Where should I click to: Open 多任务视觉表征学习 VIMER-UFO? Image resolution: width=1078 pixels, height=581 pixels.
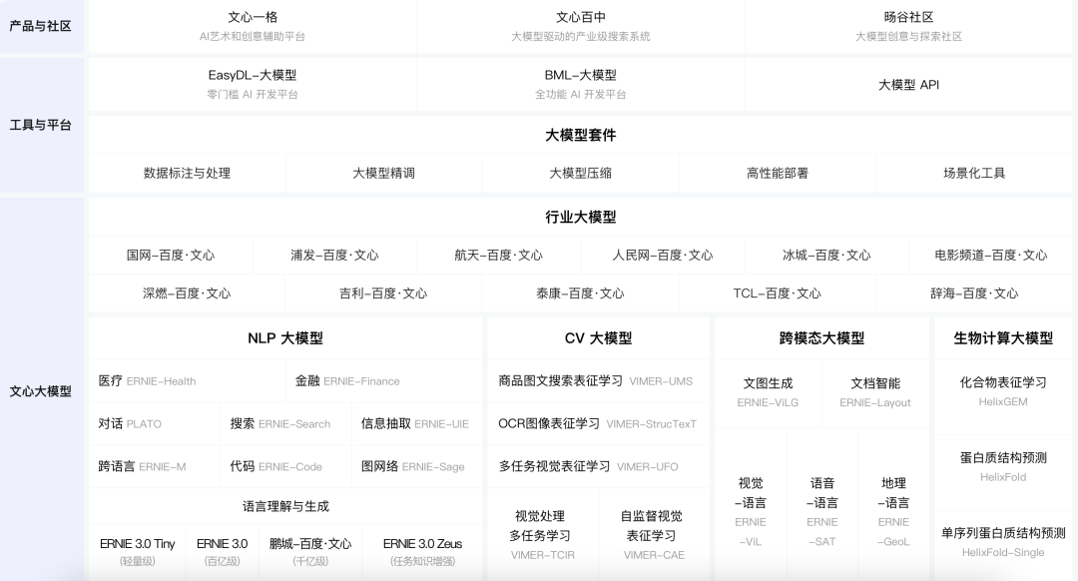598,466
